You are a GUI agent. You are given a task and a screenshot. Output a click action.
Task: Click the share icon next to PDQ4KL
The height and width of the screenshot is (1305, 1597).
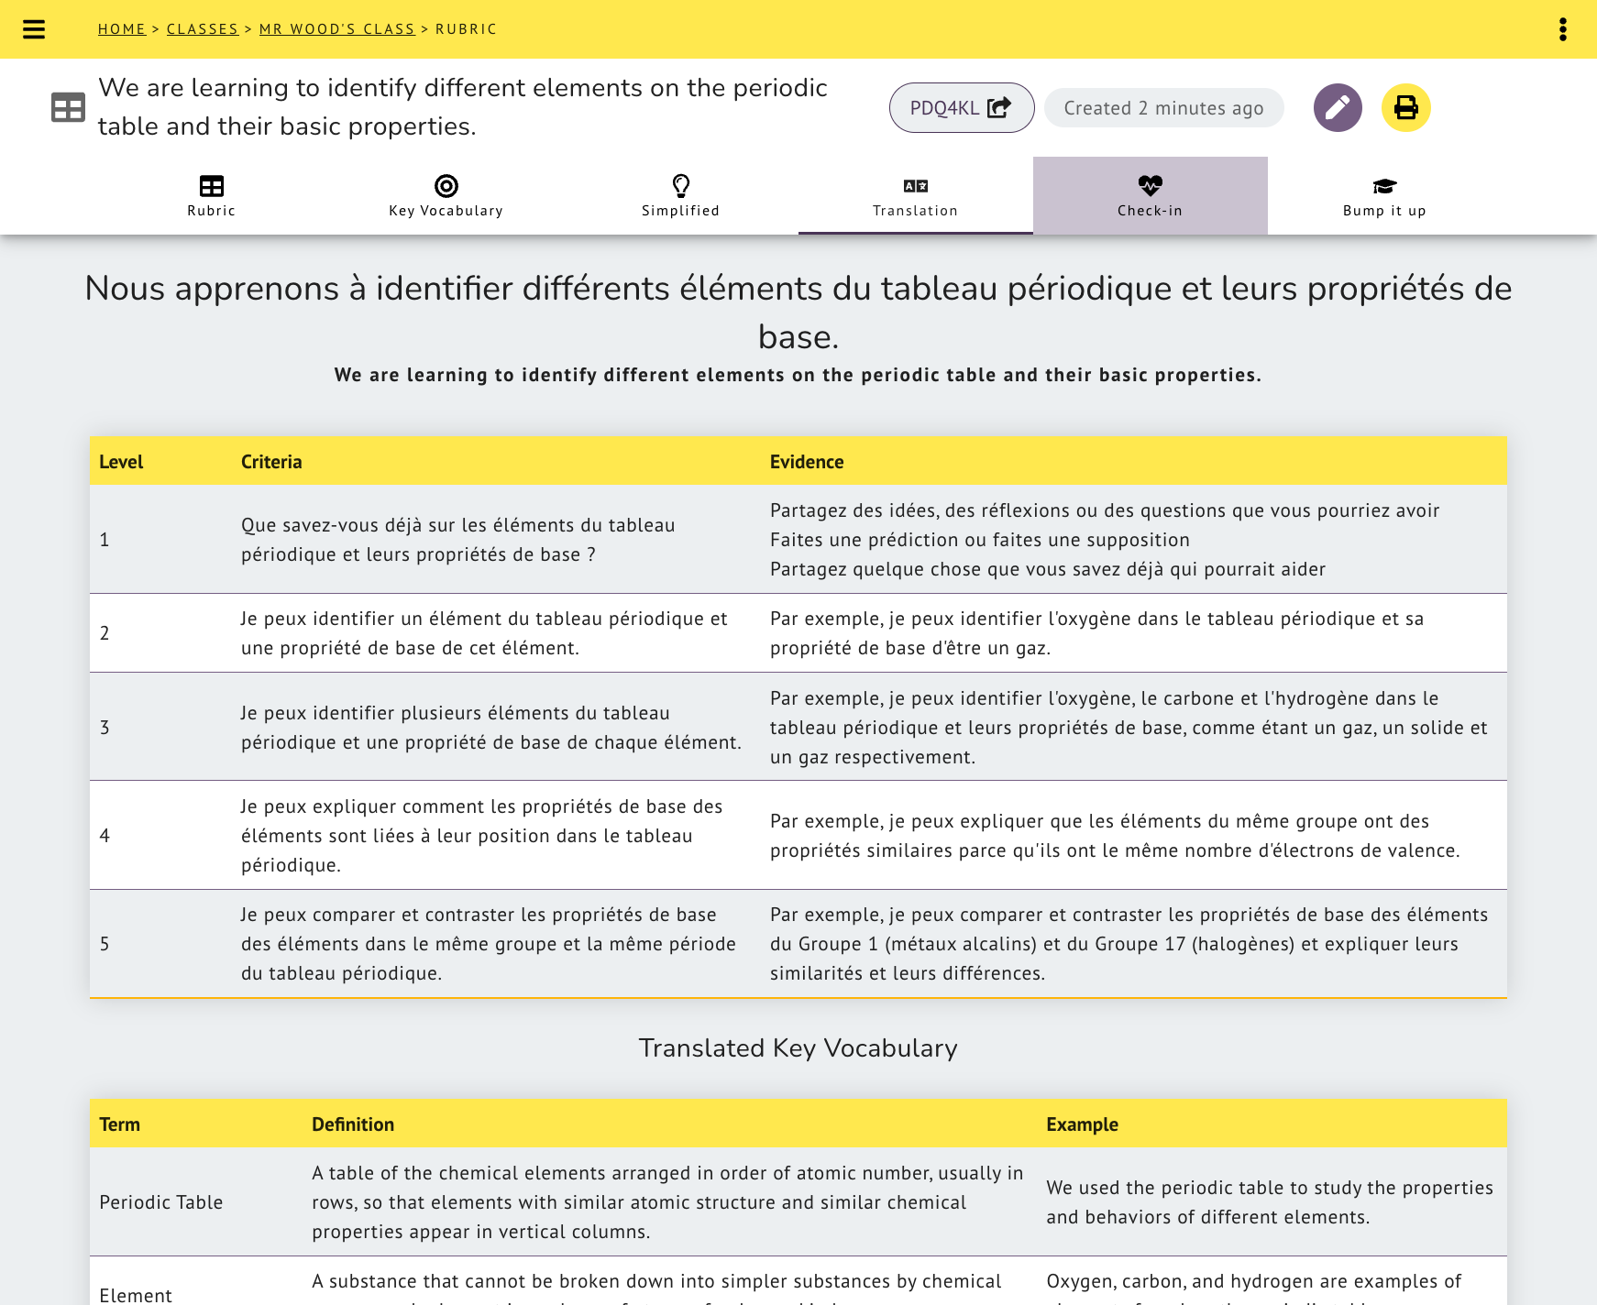pyautogui.click(x=999, y=107)
